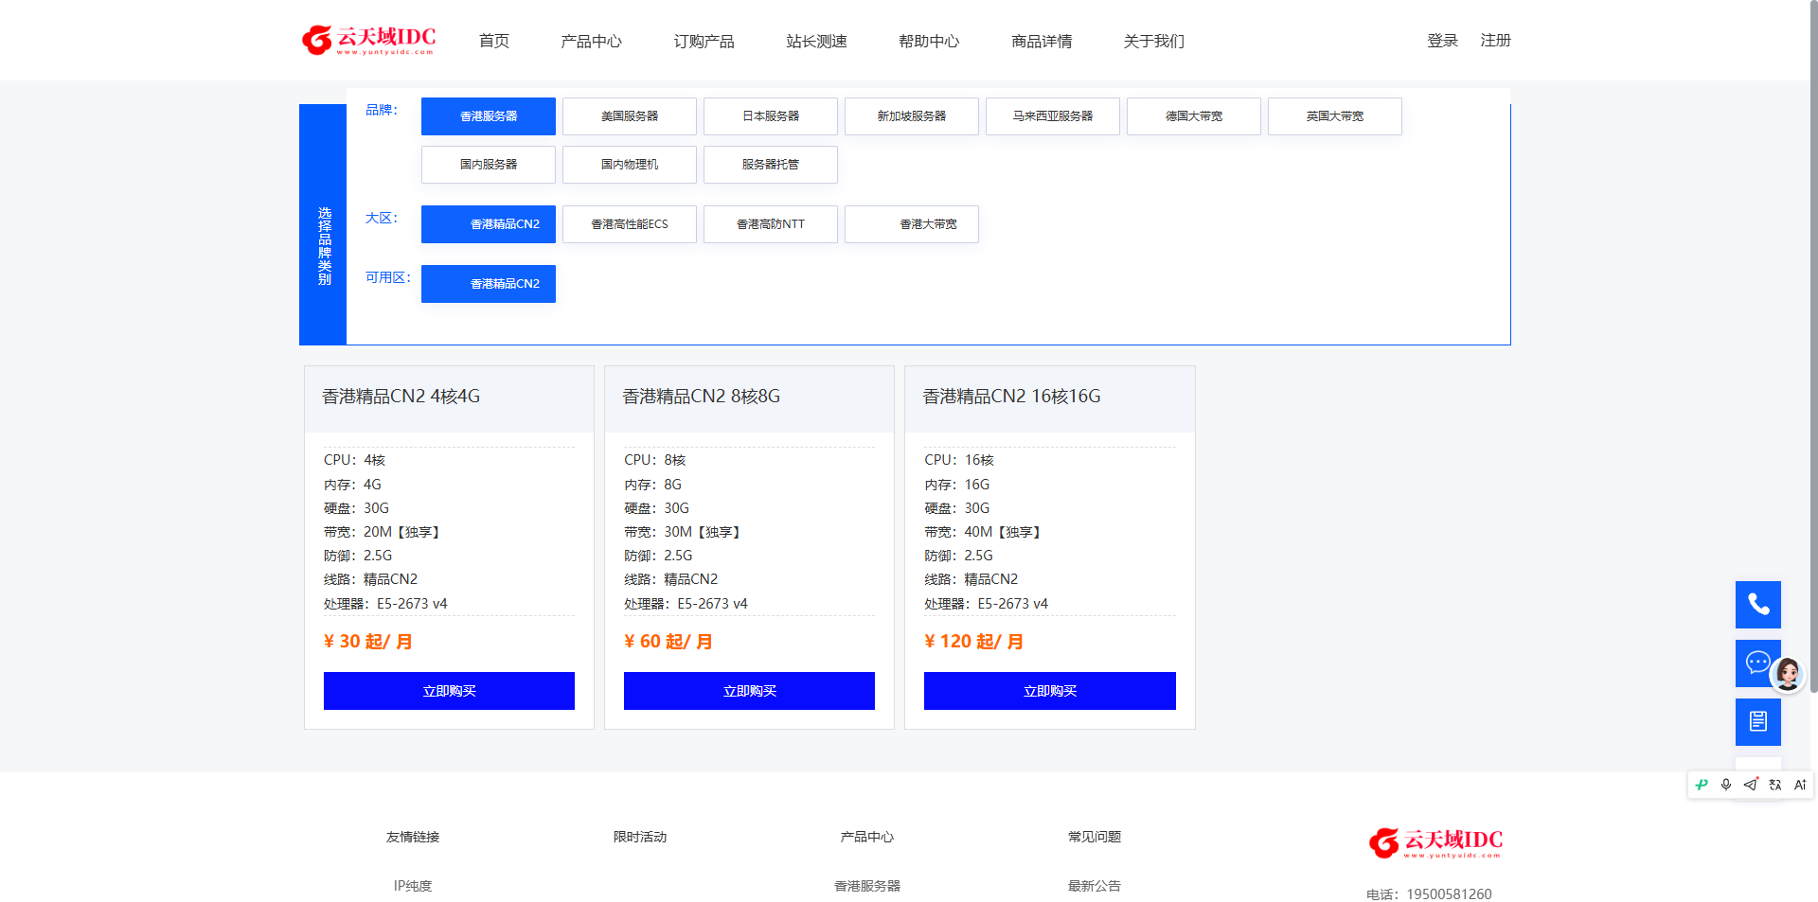Select the 国内服务器 brand option
The height and width of the screenshot is (902, 1818).
click(489, 165)
